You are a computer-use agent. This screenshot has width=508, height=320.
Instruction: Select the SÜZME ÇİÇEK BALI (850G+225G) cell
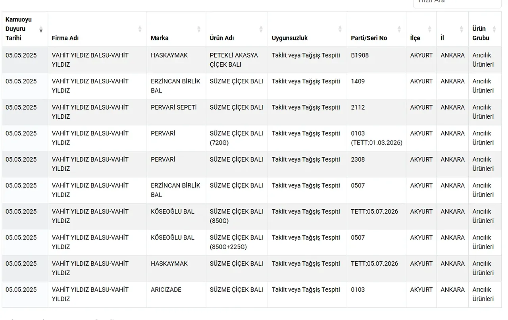point(236,242)
